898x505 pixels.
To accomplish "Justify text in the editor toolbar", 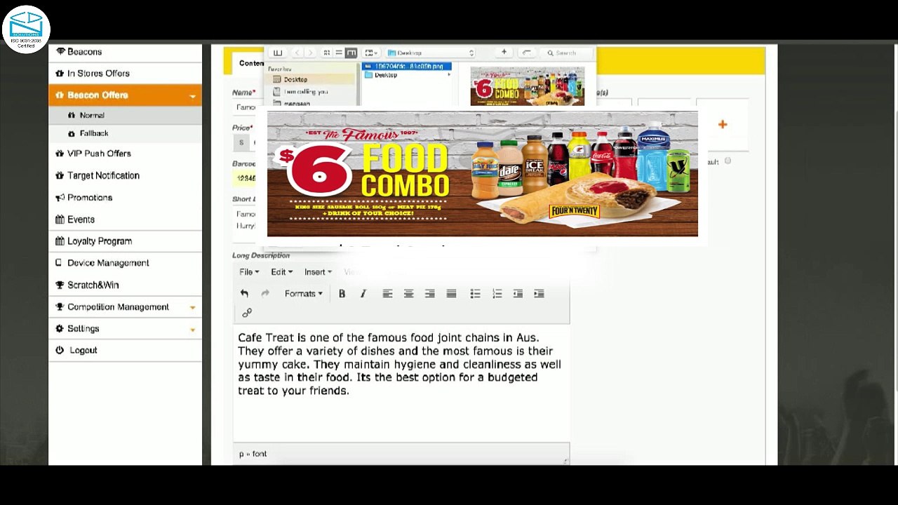I will (x=451, y=294).
